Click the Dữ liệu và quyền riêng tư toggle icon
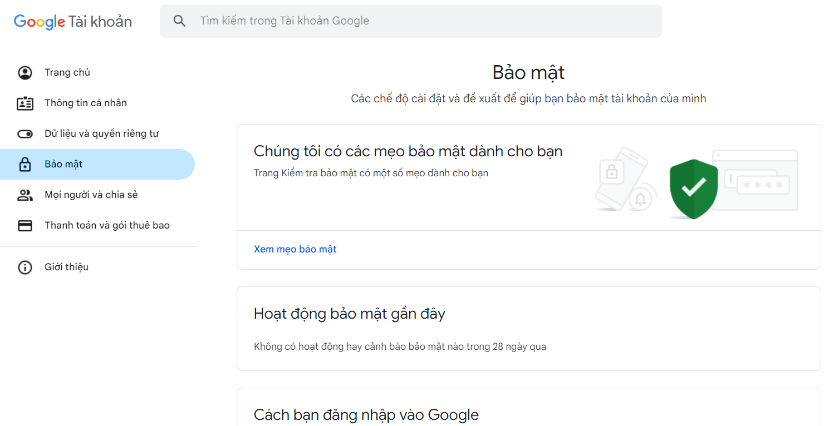Screen dimensions: 829x426 pos(25,134)
